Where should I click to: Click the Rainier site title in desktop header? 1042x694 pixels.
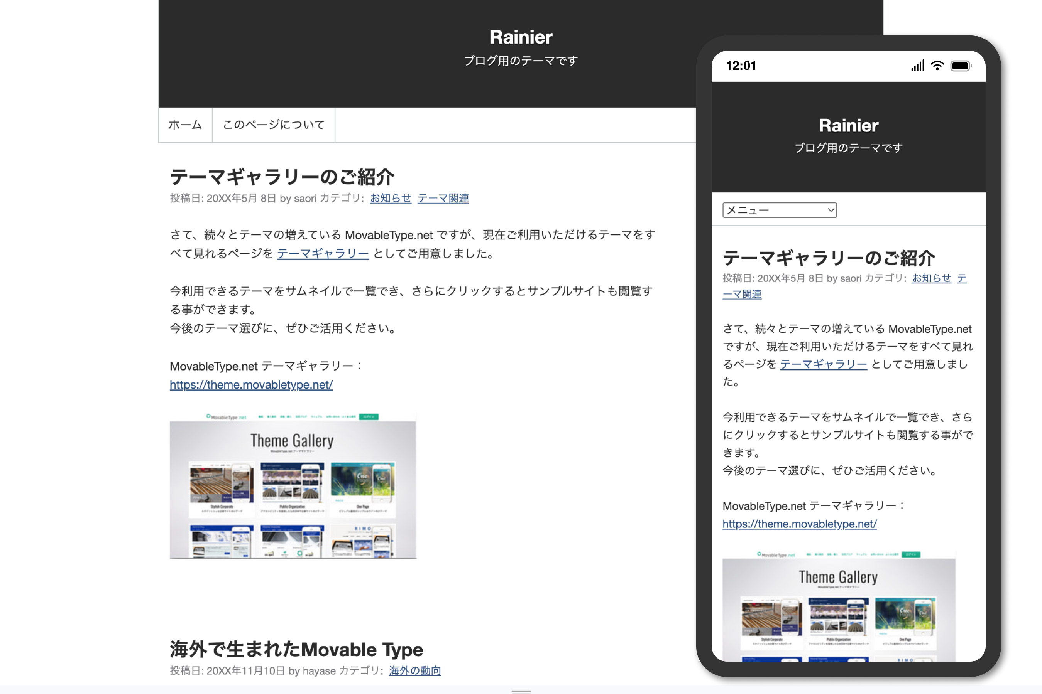click(x=521, y=37)
